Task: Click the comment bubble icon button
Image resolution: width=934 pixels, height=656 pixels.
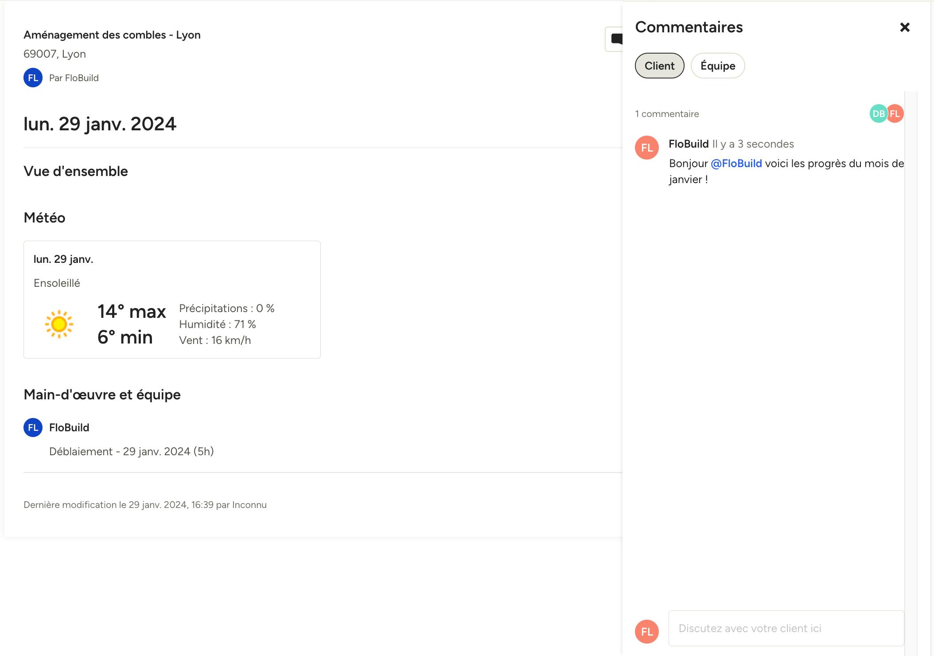Action: [x=614, y=39]
